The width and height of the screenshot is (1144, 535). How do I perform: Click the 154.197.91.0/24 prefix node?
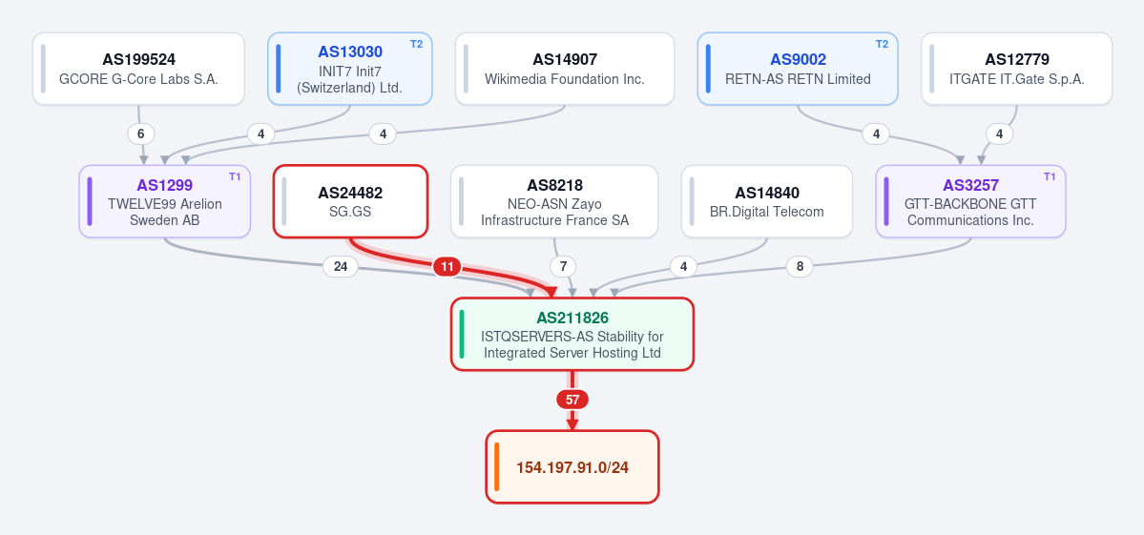tap(572, 466)
